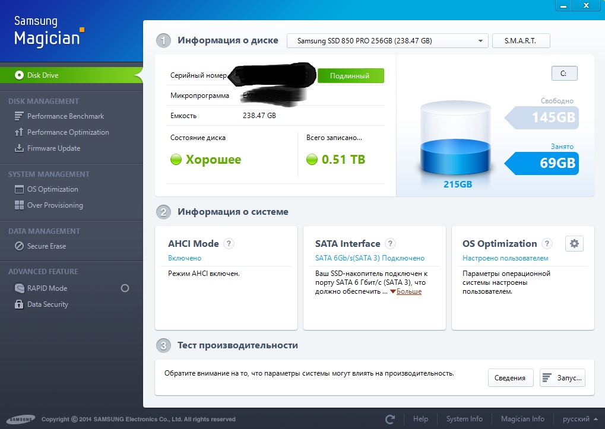Click help question mark beside OS Optimization
This screenshot has width=605, height=429.
(x=547, y=244)
